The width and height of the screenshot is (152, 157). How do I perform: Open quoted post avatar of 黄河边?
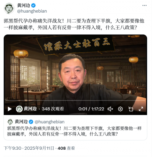pos(10,122)
